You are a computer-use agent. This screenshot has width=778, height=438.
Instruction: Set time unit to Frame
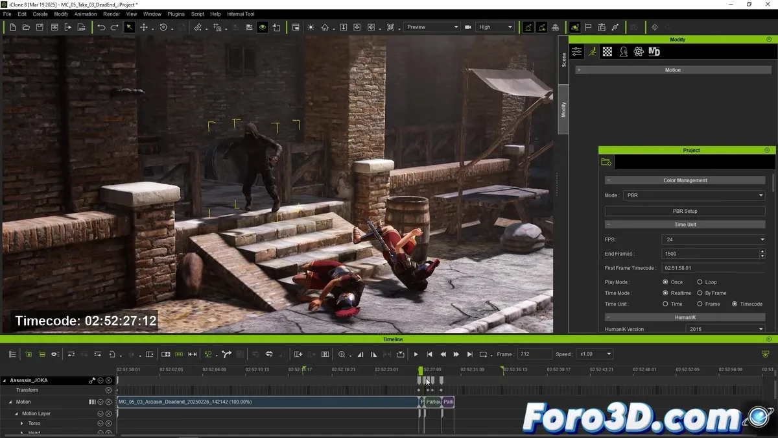point(700,304)
